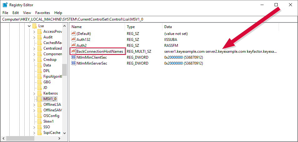Open the File menu
This screenshot has width=298, height=142.
(6, 13)
